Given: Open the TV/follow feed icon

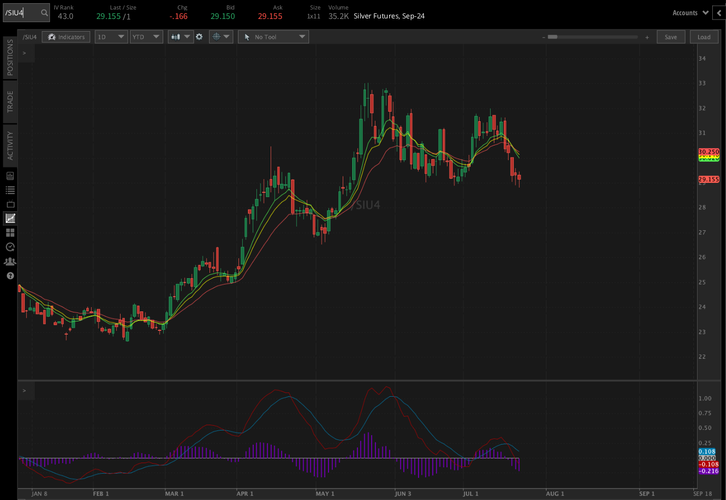Looking at the screenshot, I should click(9, 204).
